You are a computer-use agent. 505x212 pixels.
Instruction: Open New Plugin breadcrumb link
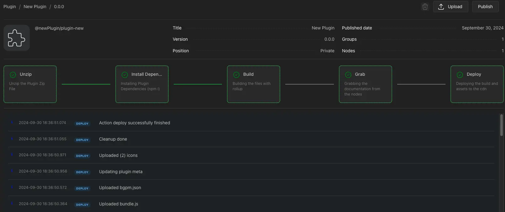pyautogui.click(x=35, y=7)
